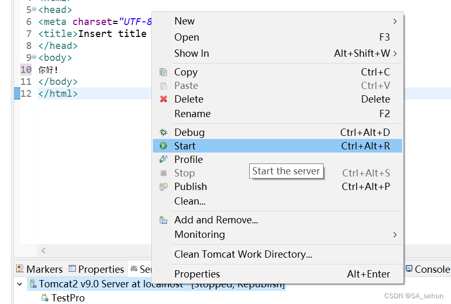Expand the Show In submenu

point(395,54)
